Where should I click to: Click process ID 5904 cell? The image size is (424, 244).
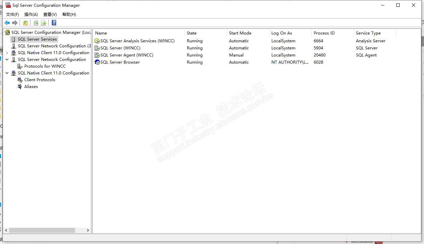pos(318,48)
